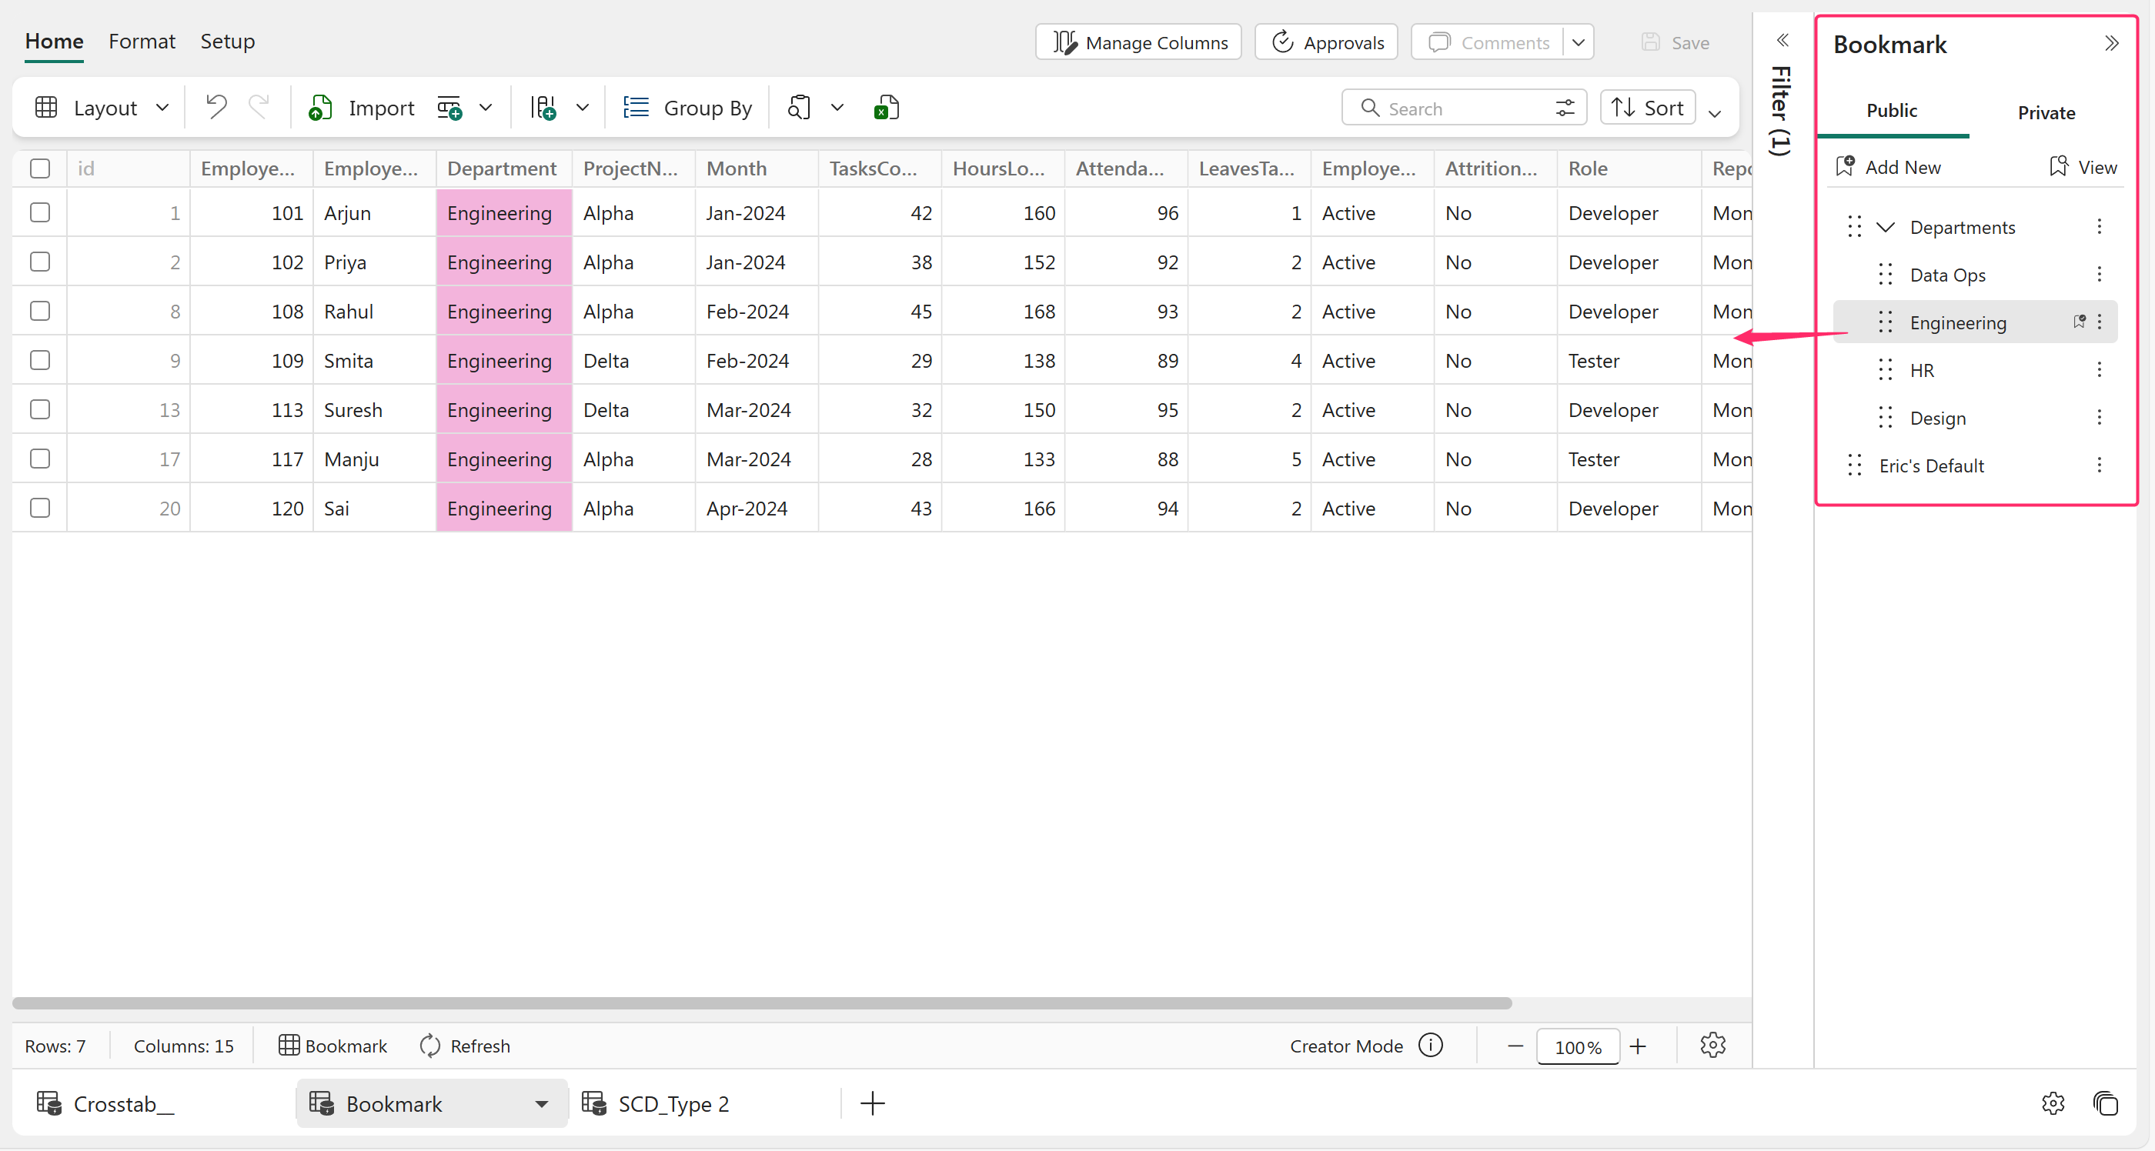Collapse the Departments bookmark group
The image size is (2155, 1151).
point(1886,227)
